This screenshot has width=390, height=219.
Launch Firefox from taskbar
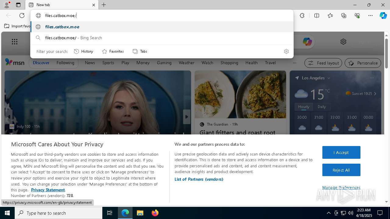click(x=155, y=213)
